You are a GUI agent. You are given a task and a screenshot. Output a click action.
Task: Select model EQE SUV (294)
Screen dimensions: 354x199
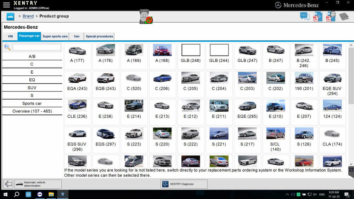(332, 84)
